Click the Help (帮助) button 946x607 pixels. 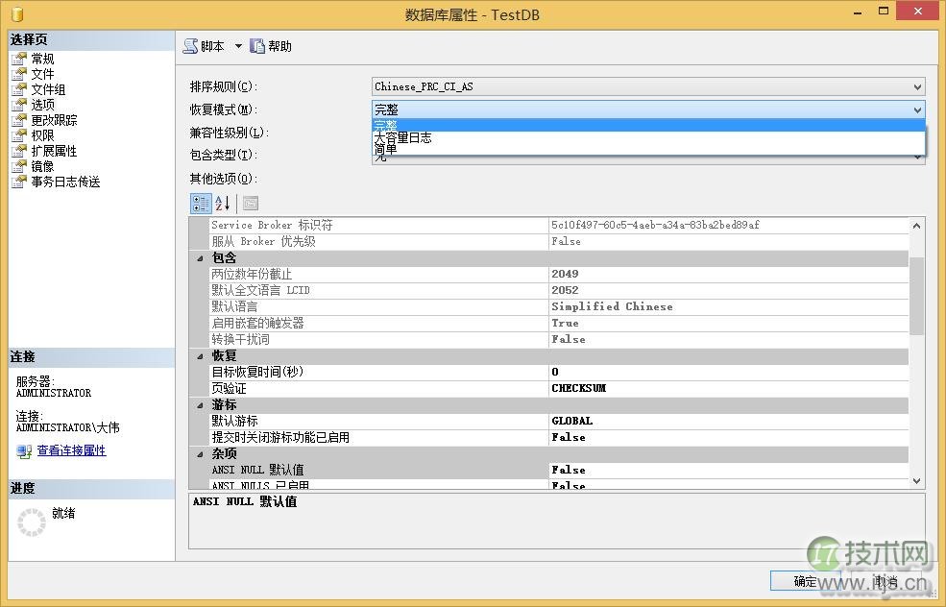pyautogui.click(x=271, y=46)
